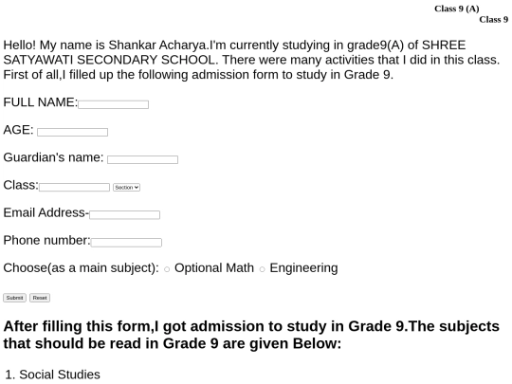Click the 'After filling this form' heading
This screenshot has width=512, height=384.
[251, 335]
